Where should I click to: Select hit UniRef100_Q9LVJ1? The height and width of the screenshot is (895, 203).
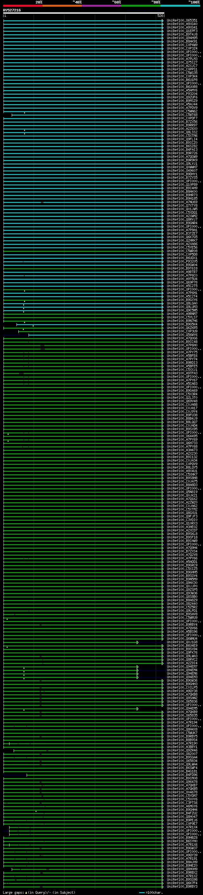tap(182, 164)
